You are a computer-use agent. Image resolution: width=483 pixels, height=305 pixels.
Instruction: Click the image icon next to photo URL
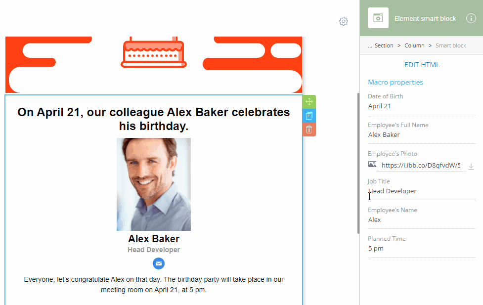click(x=372, y=165)
